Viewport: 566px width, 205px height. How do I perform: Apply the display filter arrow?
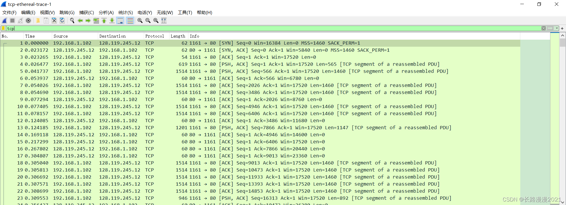click(x=550, y=28)
